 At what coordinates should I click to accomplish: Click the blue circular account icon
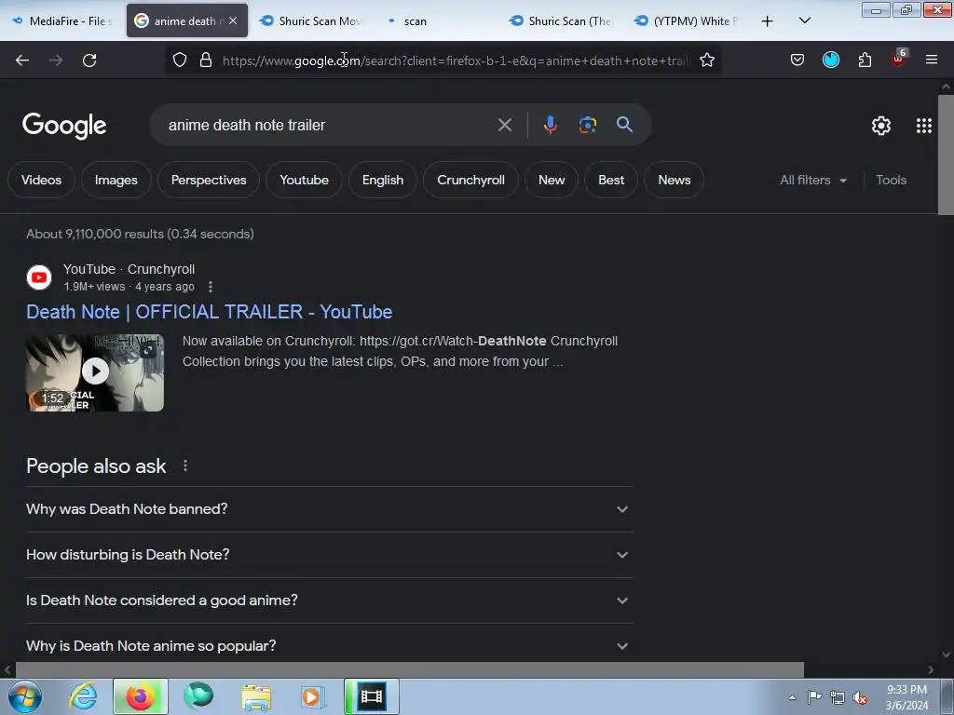[x=831, y=60]
